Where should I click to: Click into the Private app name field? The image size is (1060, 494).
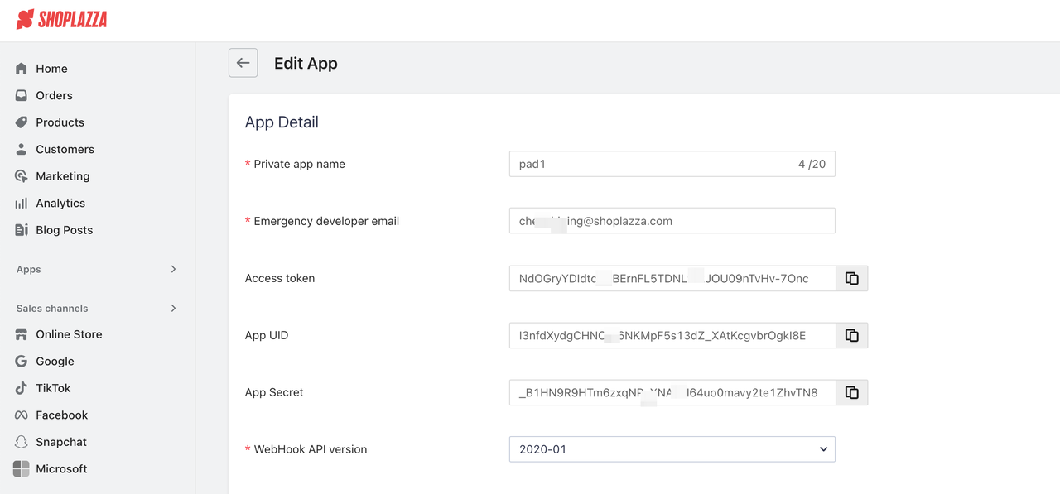click(672, 164)
